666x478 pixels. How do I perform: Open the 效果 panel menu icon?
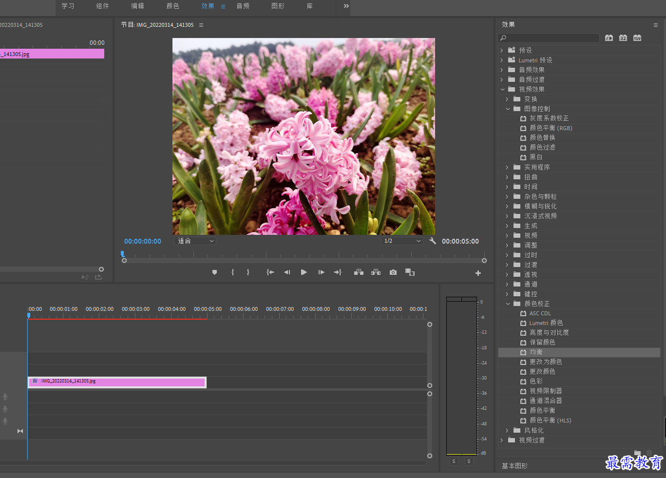point(655,25)
